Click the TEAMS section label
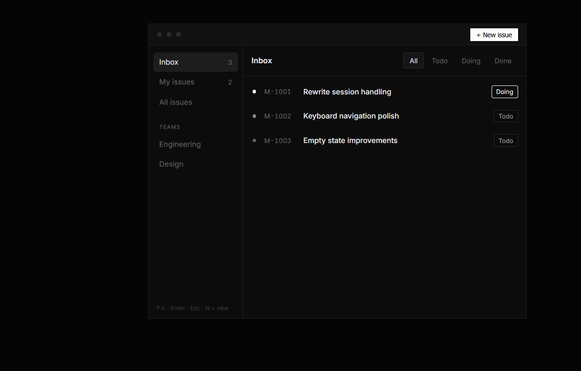581x371 pixels. tap(170, 127)
